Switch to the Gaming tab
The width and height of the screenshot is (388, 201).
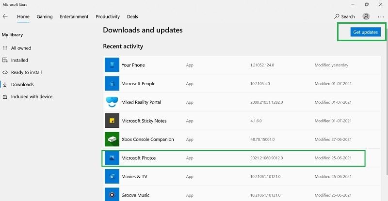click(x=45, y=16)
